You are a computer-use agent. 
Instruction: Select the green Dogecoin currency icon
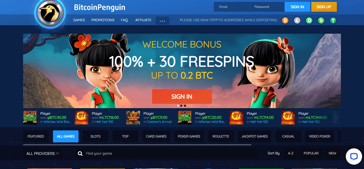[309, 20]
